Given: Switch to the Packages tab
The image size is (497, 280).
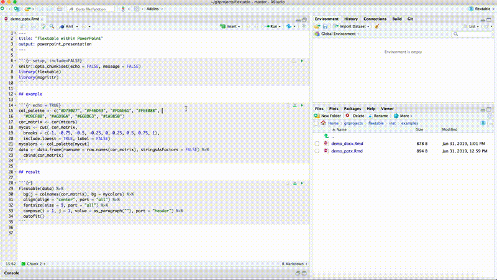Looking at the screenshot, I should pyautogui.click(x=352, y=108).
